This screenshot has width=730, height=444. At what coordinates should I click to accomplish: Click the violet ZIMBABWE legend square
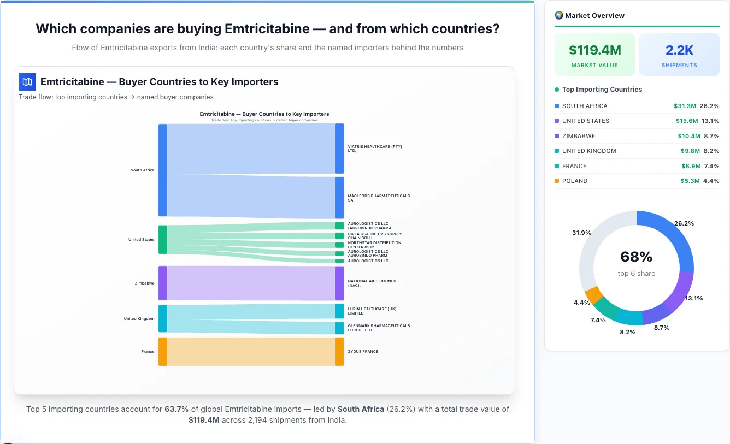point(556,136)
